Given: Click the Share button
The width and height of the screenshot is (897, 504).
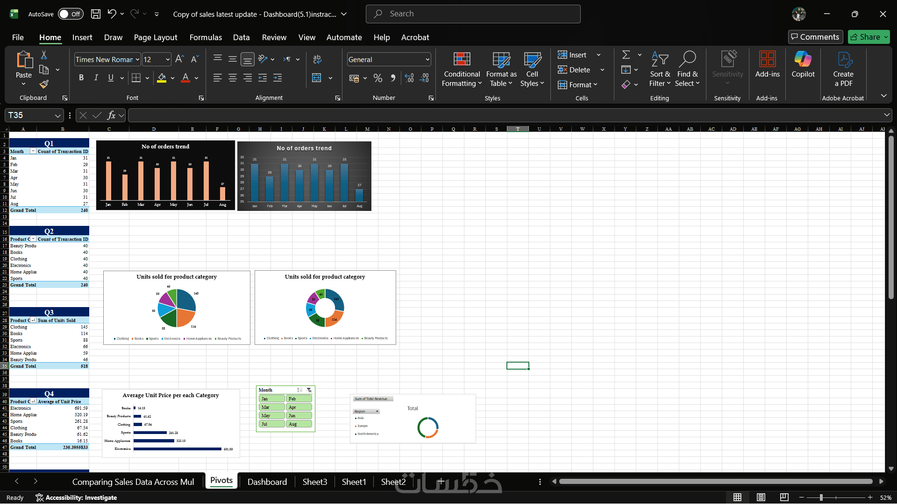Looking at the screenshot, I should coord(865,37).
